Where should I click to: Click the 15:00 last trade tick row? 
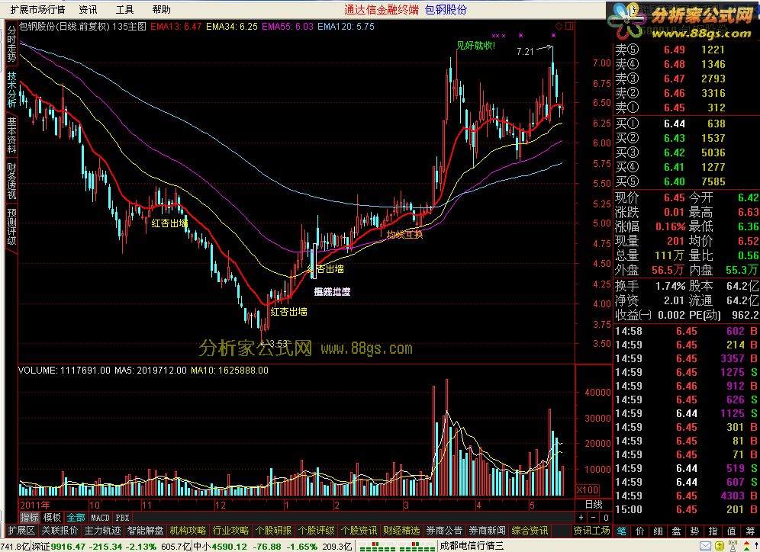point(686,509)
